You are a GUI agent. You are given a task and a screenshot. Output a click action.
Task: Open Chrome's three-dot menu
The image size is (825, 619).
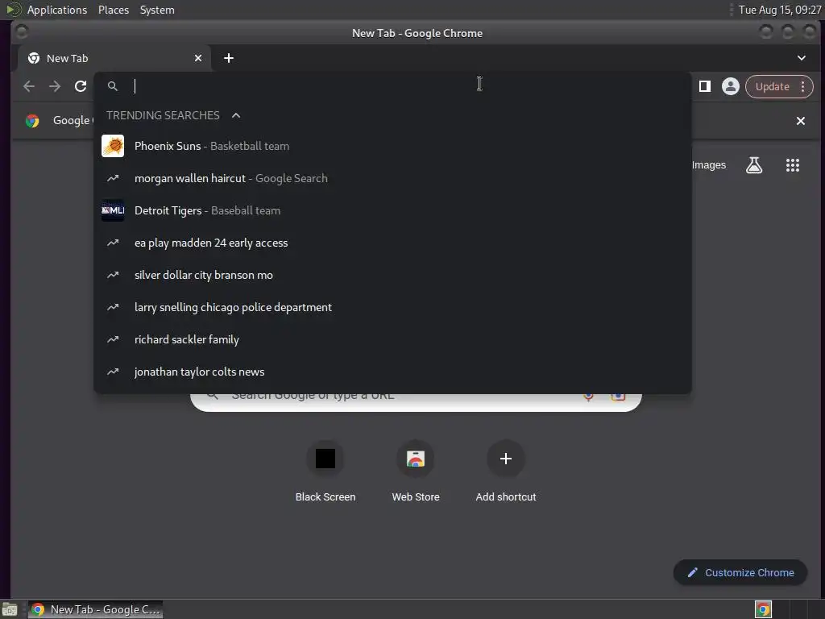(803, 86)
